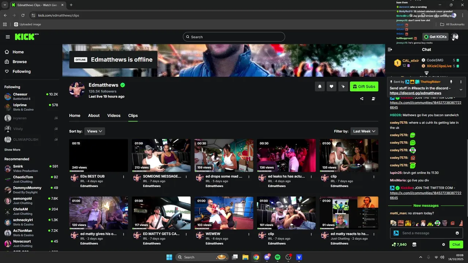Click the discord.gg/edmatthews link
Image resolution: width=468 pixels, height=263 pixels.
415,93
